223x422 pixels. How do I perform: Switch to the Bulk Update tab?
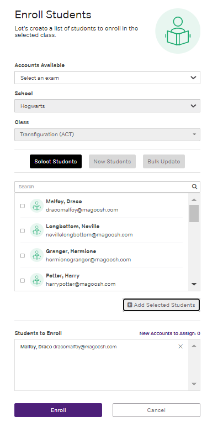pos(164,162)
